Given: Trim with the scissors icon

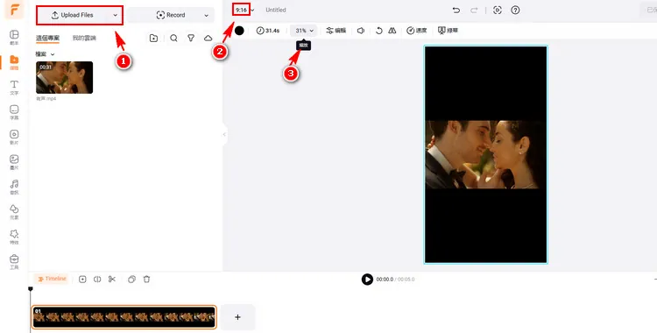Looking at the screenshot, I should tap(112, 280).
